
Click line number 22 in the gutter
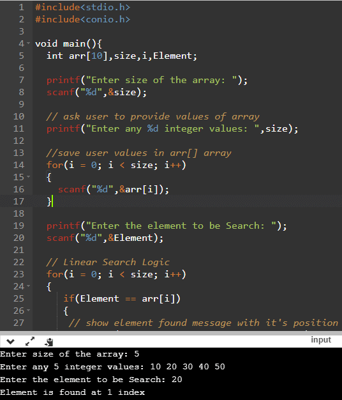pos(19,262)
